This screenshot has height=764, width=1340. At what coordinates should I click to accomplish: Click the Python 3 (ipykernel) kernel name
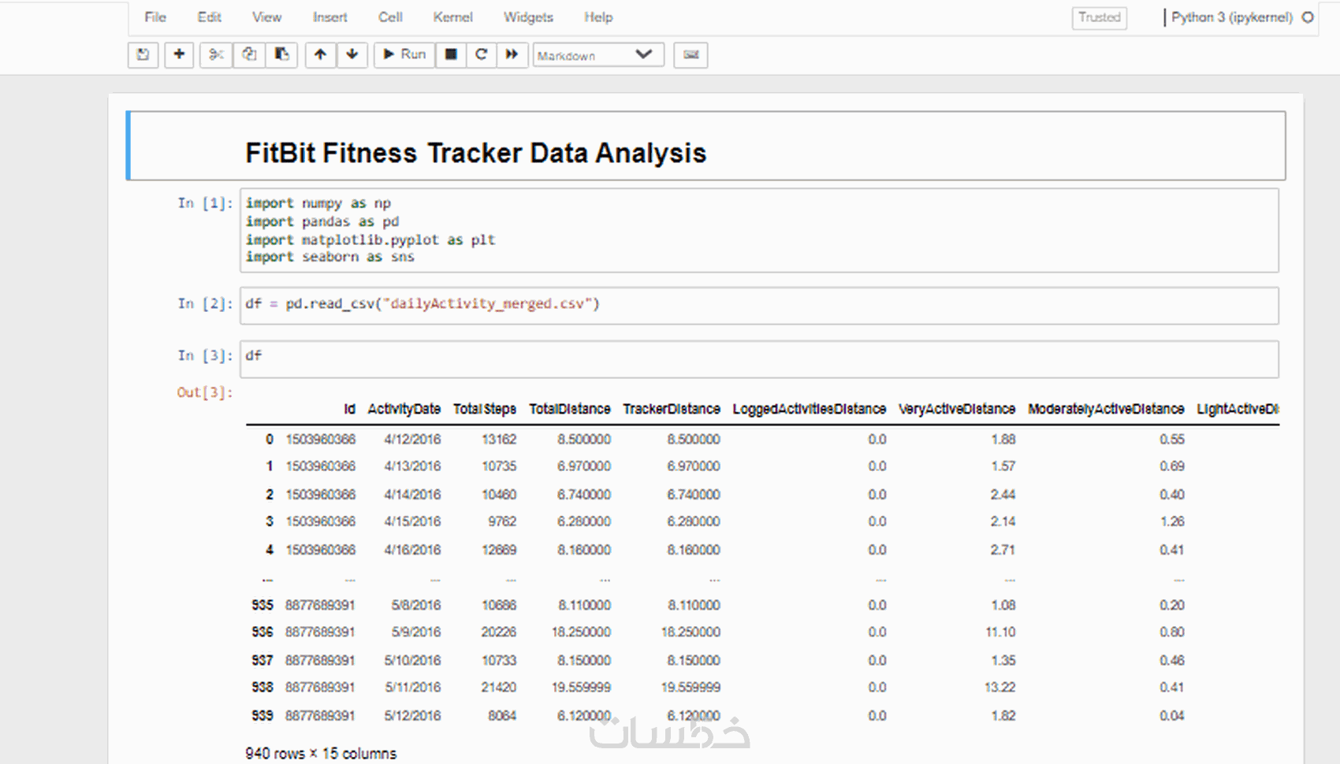pyautogui.click(x=1232, y=17)
